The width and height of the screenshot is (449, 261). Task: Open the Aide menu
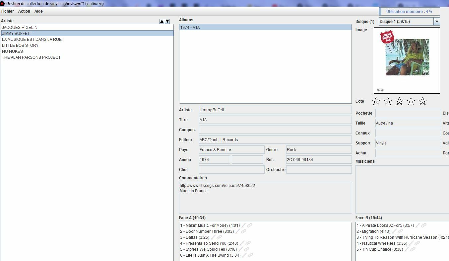click(38, 11)
